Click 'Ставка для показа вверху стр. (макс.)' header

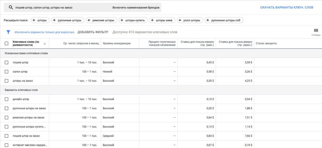(x=235, y=44)
